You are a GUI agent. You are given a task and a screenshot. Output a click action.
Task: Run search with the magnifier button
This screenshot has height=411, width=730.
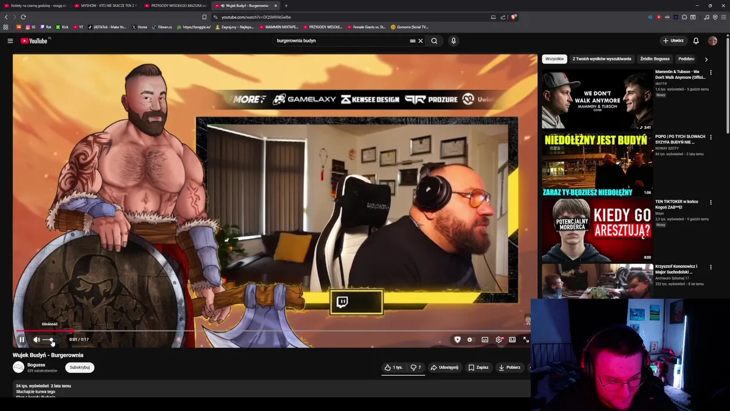[434, 41]
